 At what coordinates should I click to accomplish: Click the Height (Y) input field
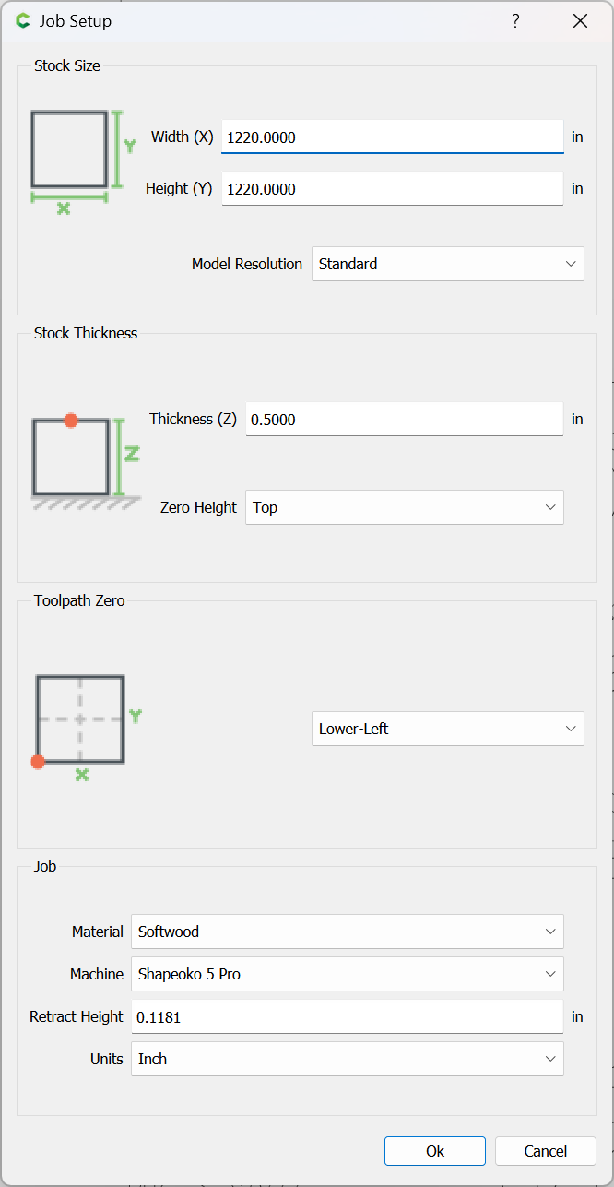coord(393,188)
